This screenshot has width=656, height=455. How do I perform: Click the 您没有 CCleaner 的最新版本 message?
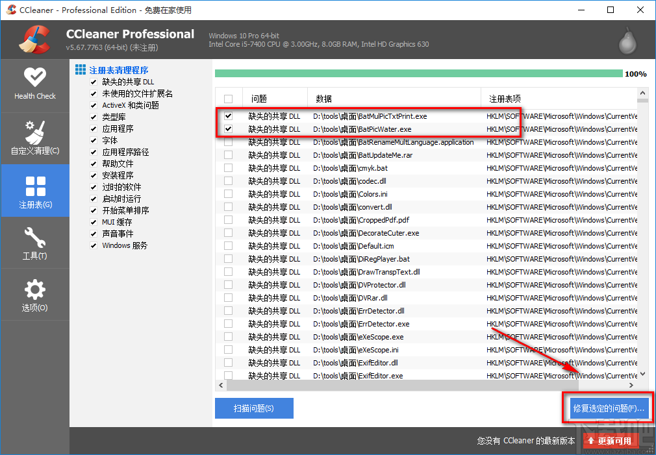tap(526, 441)
